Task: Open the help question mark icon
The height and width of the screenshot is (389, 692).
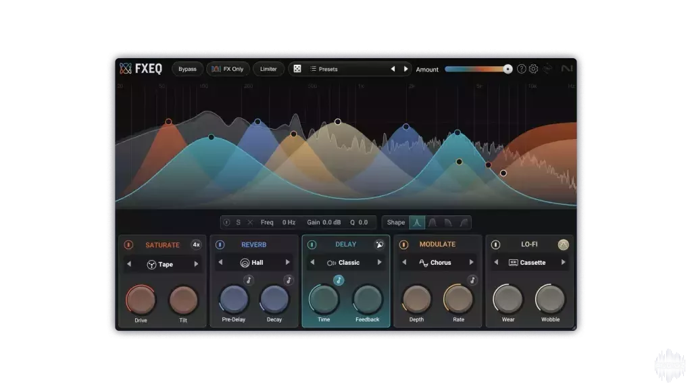Action: 521,69
